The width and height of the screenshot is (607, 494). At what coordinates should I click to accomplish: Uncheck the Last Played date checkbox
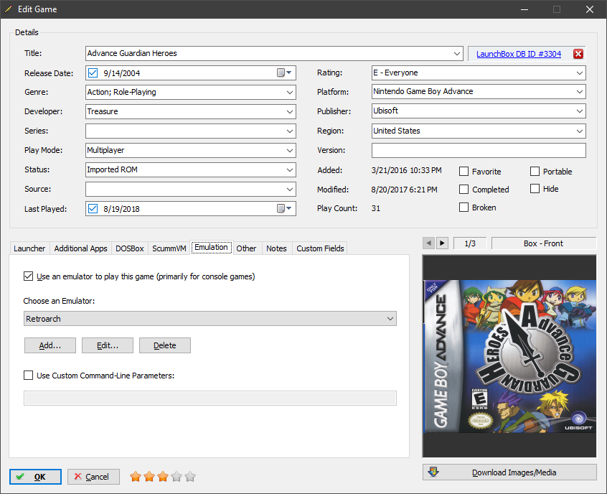(93, 208)
